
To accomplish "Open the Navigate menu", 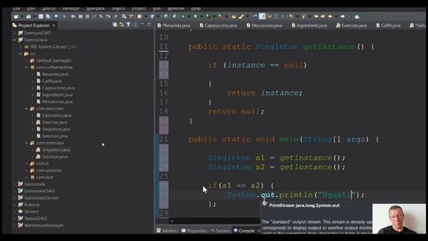I will point(96,9).
